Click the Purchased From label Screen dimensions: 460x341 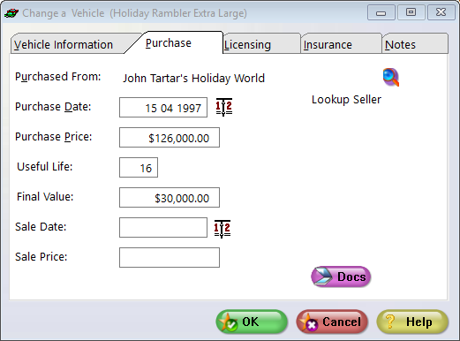58,77
